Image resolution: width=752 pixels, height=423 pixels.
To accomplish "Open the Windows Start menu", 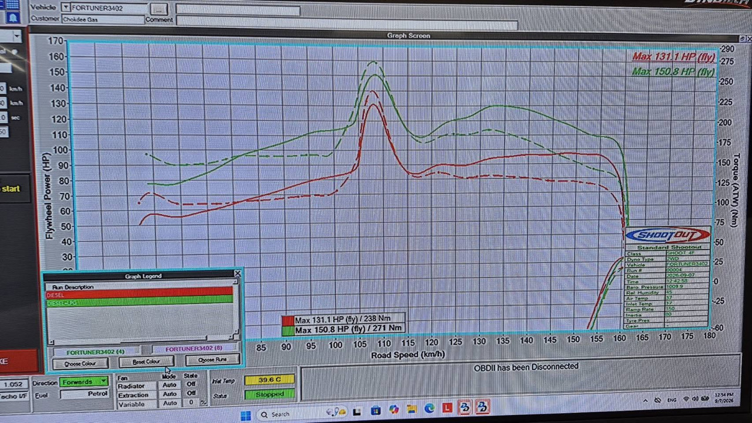I will 246,415.
